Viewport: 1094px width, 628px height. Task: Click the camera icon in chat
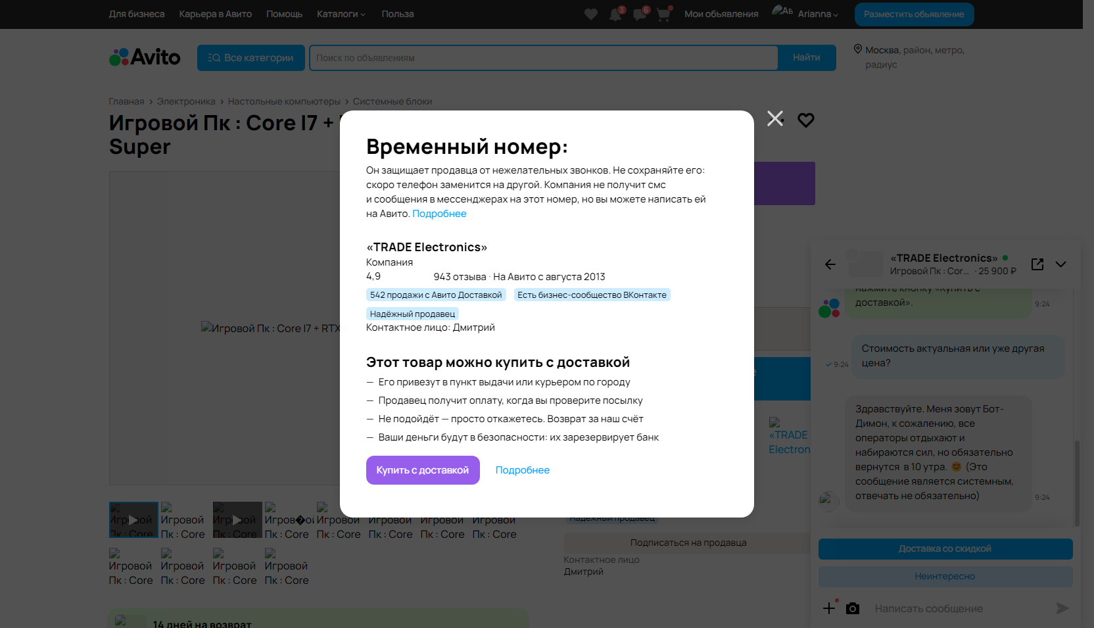point(853,608)
